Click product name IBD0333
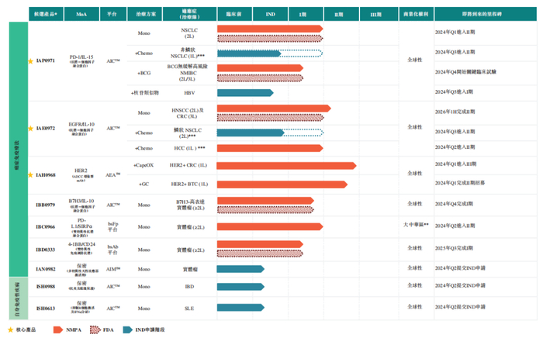Image resolution: width=543 pixels, height=338 pixels. (x=45, y=250)
